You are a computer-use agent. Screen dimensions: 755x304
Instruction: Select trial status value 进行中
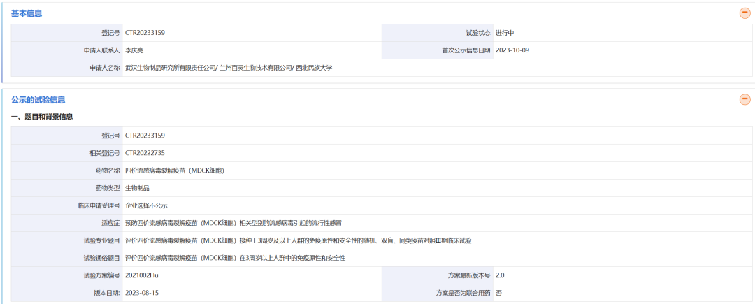505,33
